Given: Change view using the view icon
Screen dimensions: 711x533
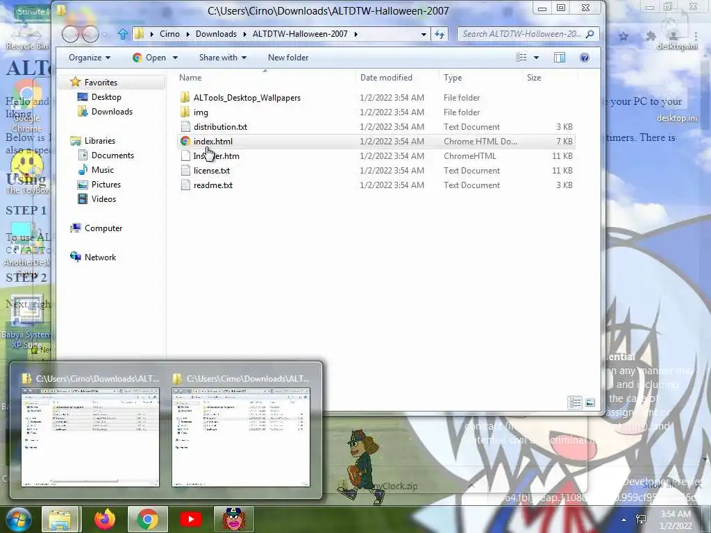Looking at the screenshot, I should click(521, 58).
